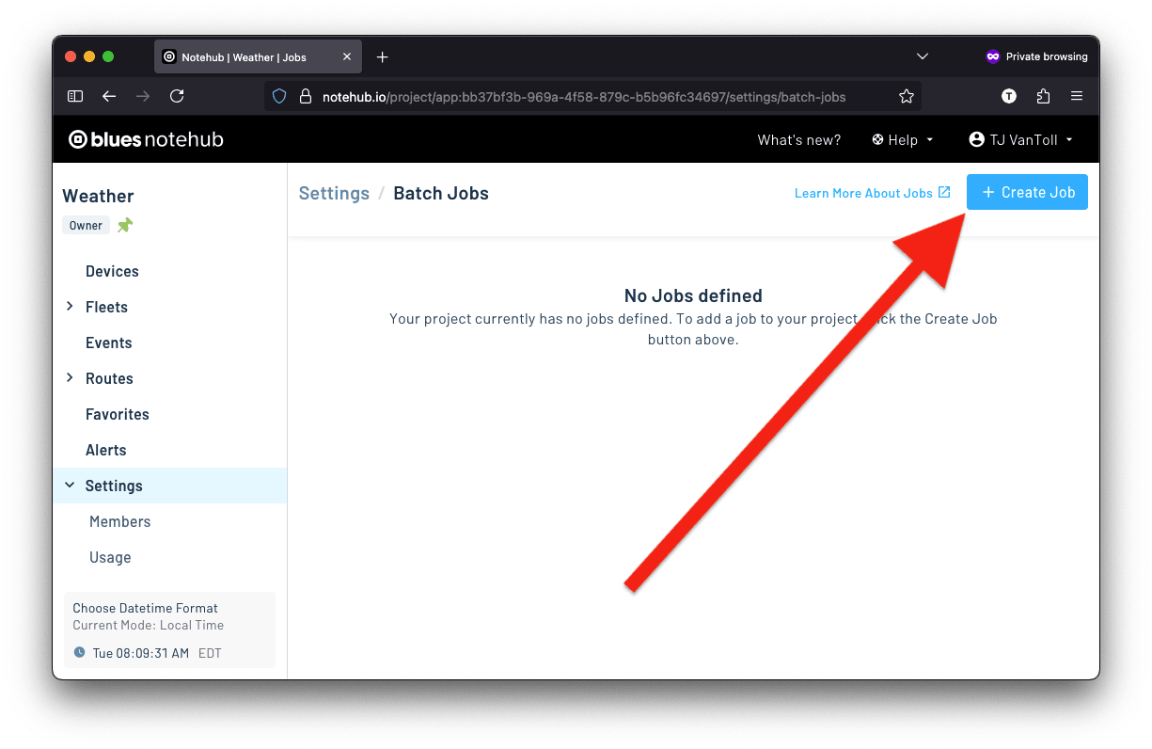The image size is (1152, 749).
Task: Bookmark this page with star icon
Action: pyautogui.click(x=906, y=96)
